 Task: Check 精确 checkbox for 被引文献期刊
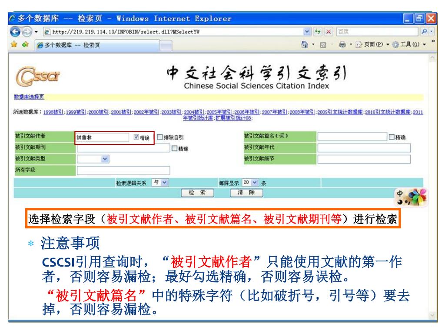pos(175,148)
